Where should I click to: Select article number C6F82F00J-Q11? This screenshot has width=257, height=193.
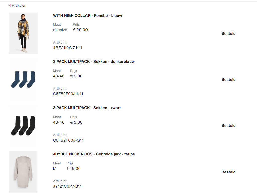coord(69,140)
